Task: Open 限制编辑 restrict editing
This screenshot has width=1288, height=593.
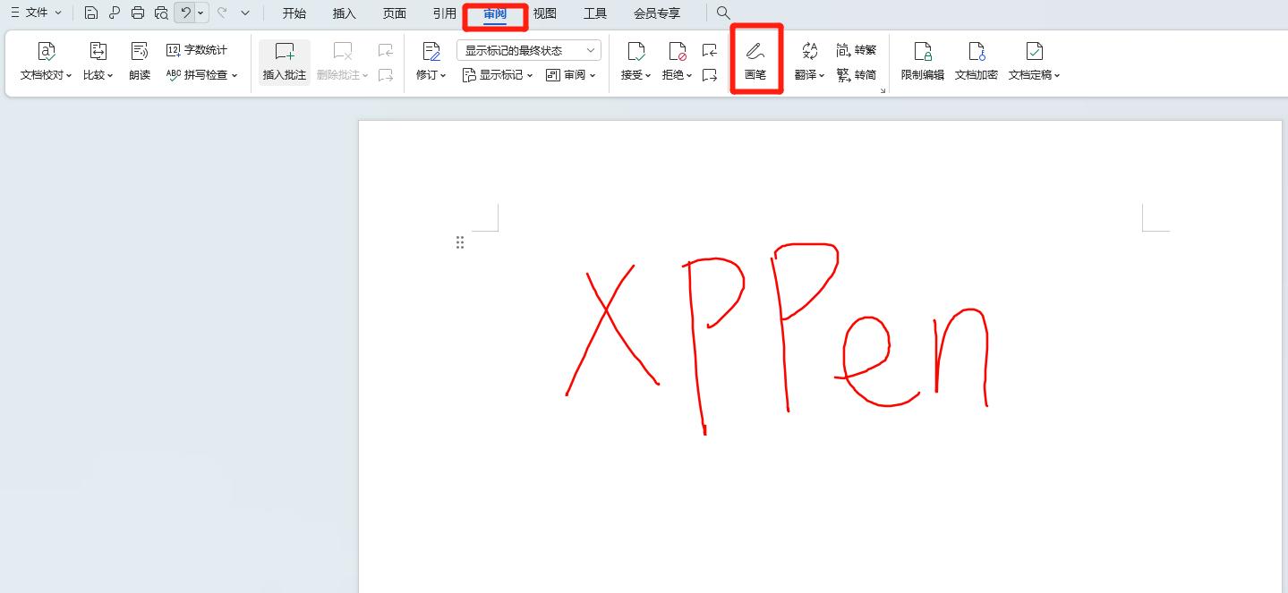Action: click(x=922, y=61)
